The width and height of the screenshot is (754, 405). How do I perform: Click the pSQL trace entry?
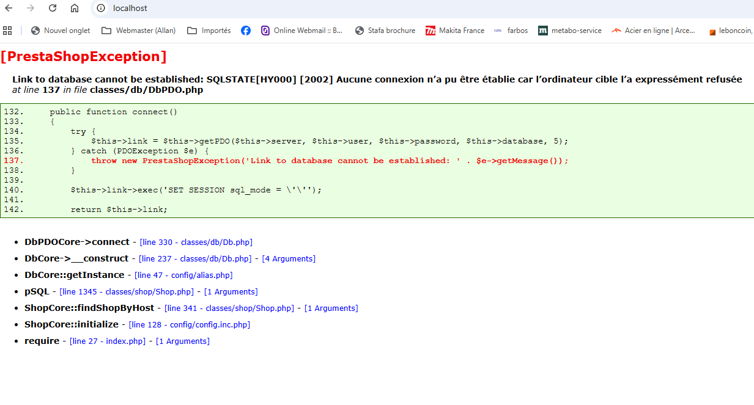tap(37, 291)
